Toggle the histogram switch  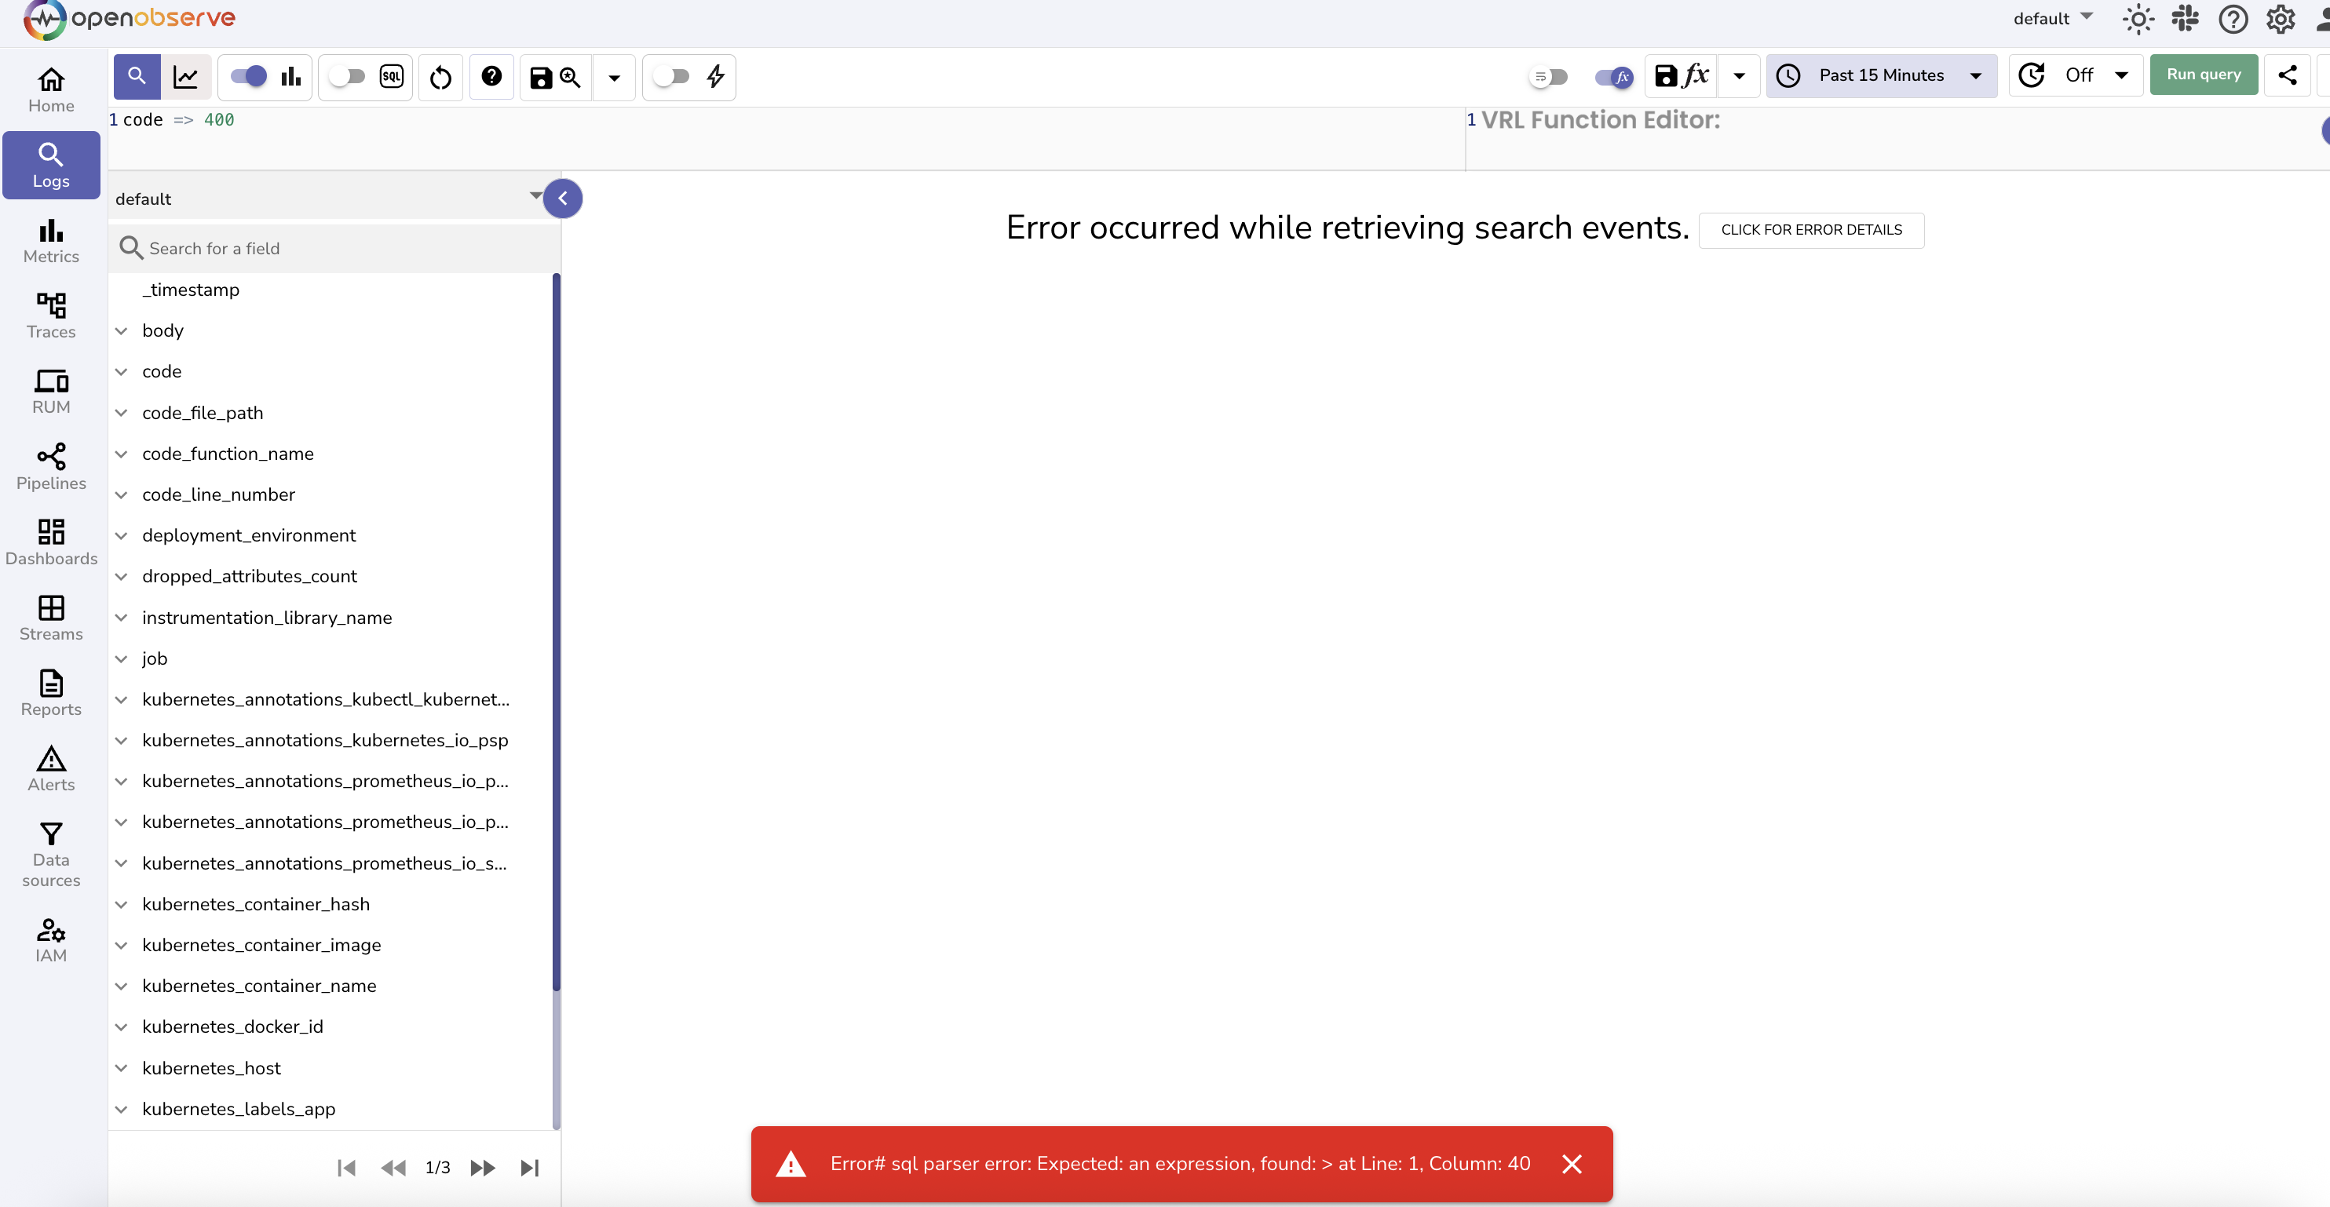(250, 77)
